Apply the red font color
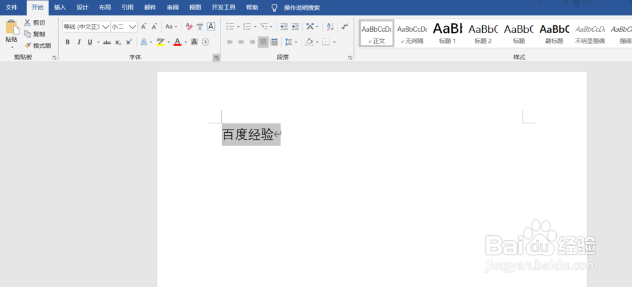The width and height of the screenshot is (632, 287). [178, 42]
